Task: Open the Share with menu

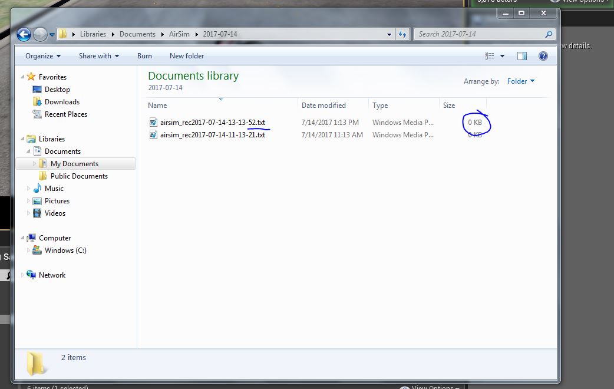Action: pyautogui.click(x=99, y=56)
